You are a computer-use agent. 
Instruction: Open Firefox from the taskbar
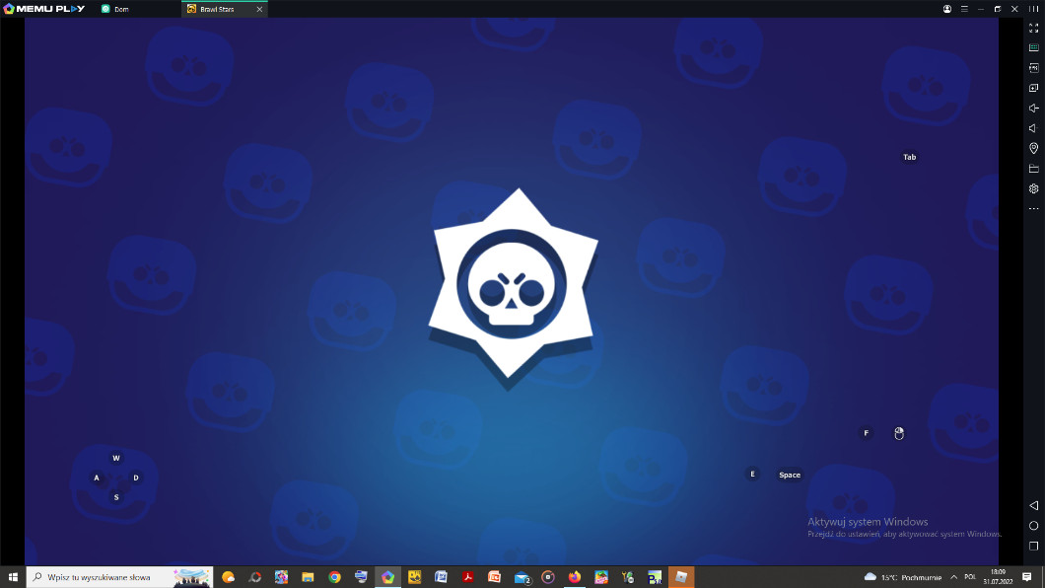(x=575, y=577)
